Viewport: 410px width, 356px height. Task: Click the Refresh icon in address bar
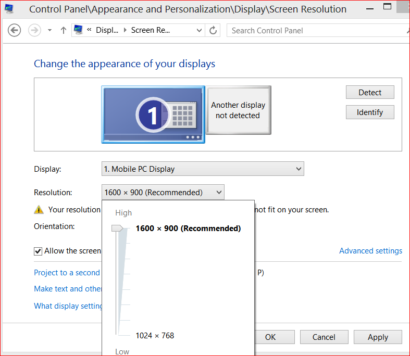pos(213,30)
